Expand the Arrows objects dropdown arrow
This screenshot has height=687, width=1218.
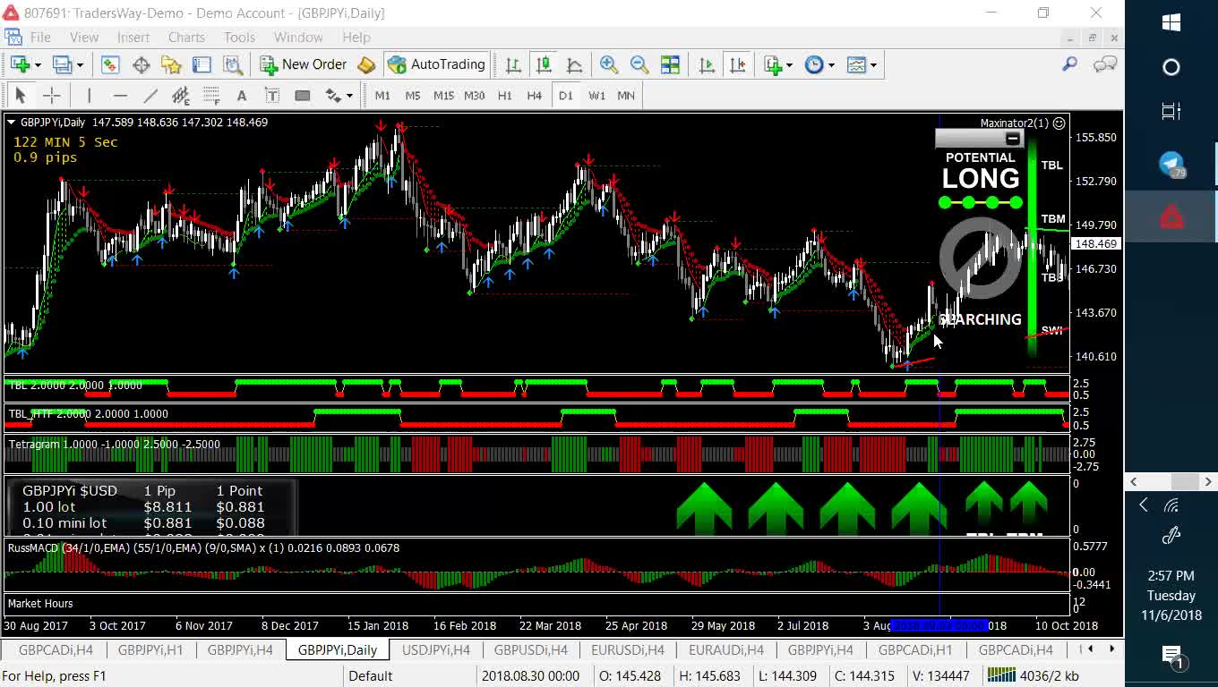click(349, 96)
